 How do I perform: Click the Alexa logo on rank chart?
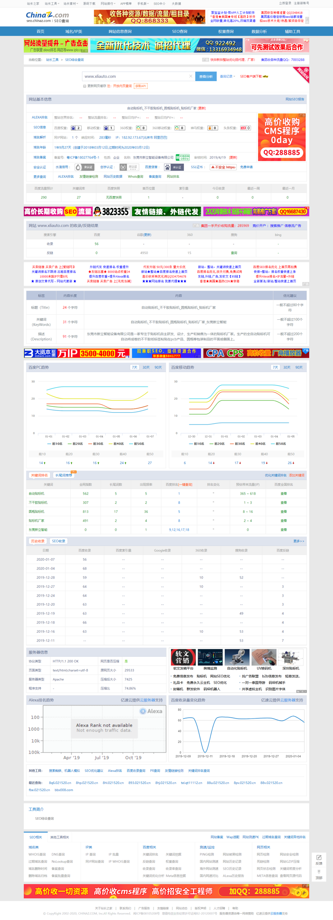pos(151,711)
